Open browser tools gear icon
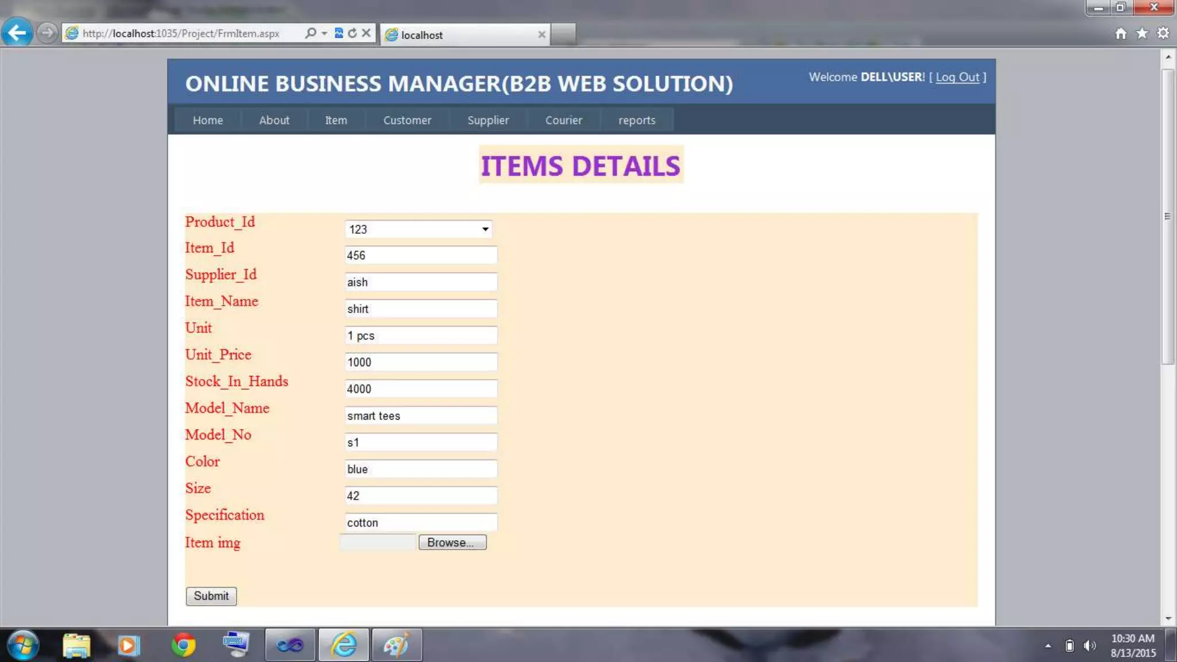The image size is (1177, 662). coord(1163,33)
